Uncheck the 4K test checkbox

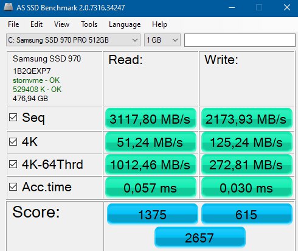point(13,141)
